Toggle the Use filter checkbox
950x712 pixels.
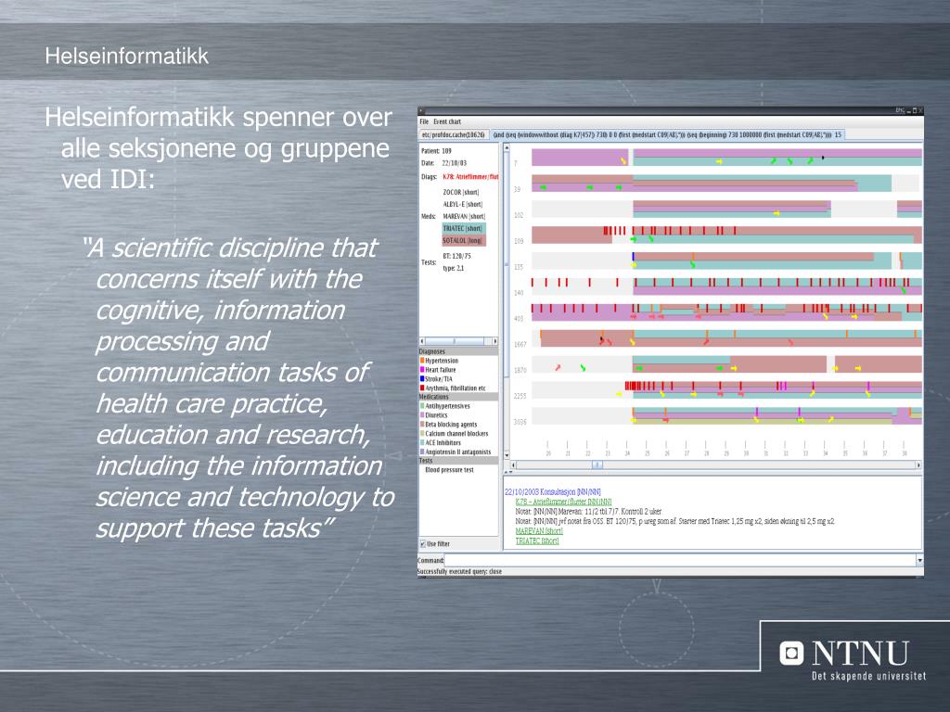coord(423,543)
